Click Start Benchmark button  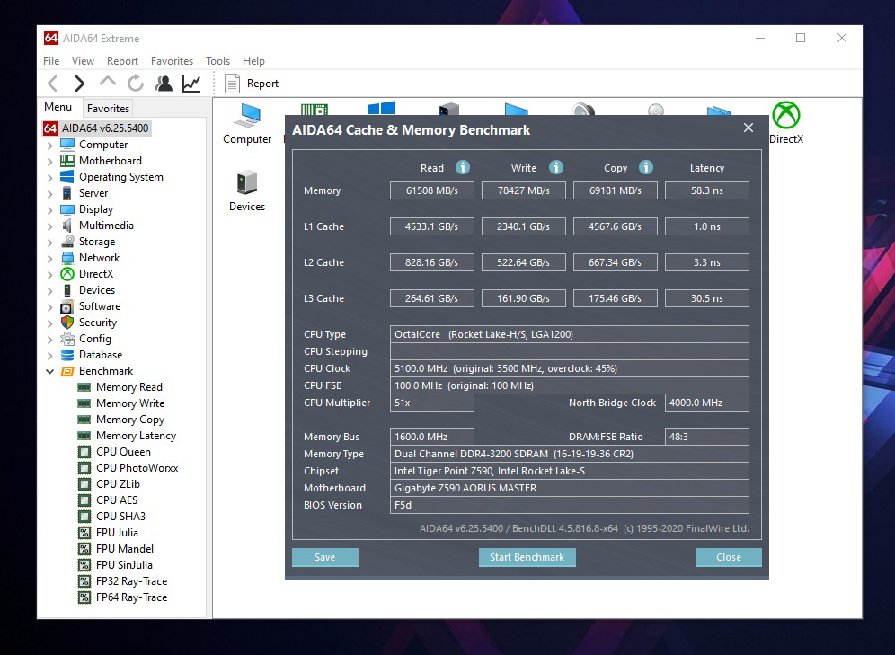coord(527,557)
